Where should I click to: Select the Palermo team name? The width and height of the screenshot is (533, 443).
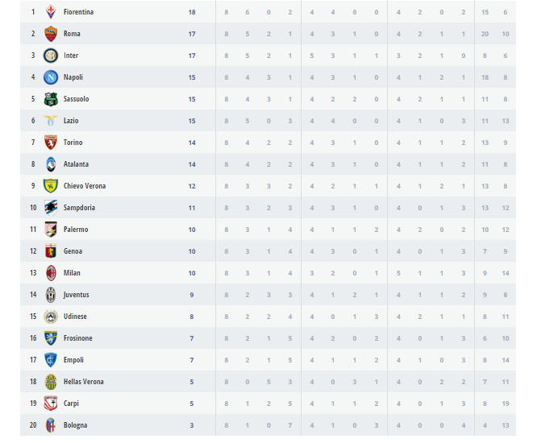pyautogui.click(x=76, y=230)
